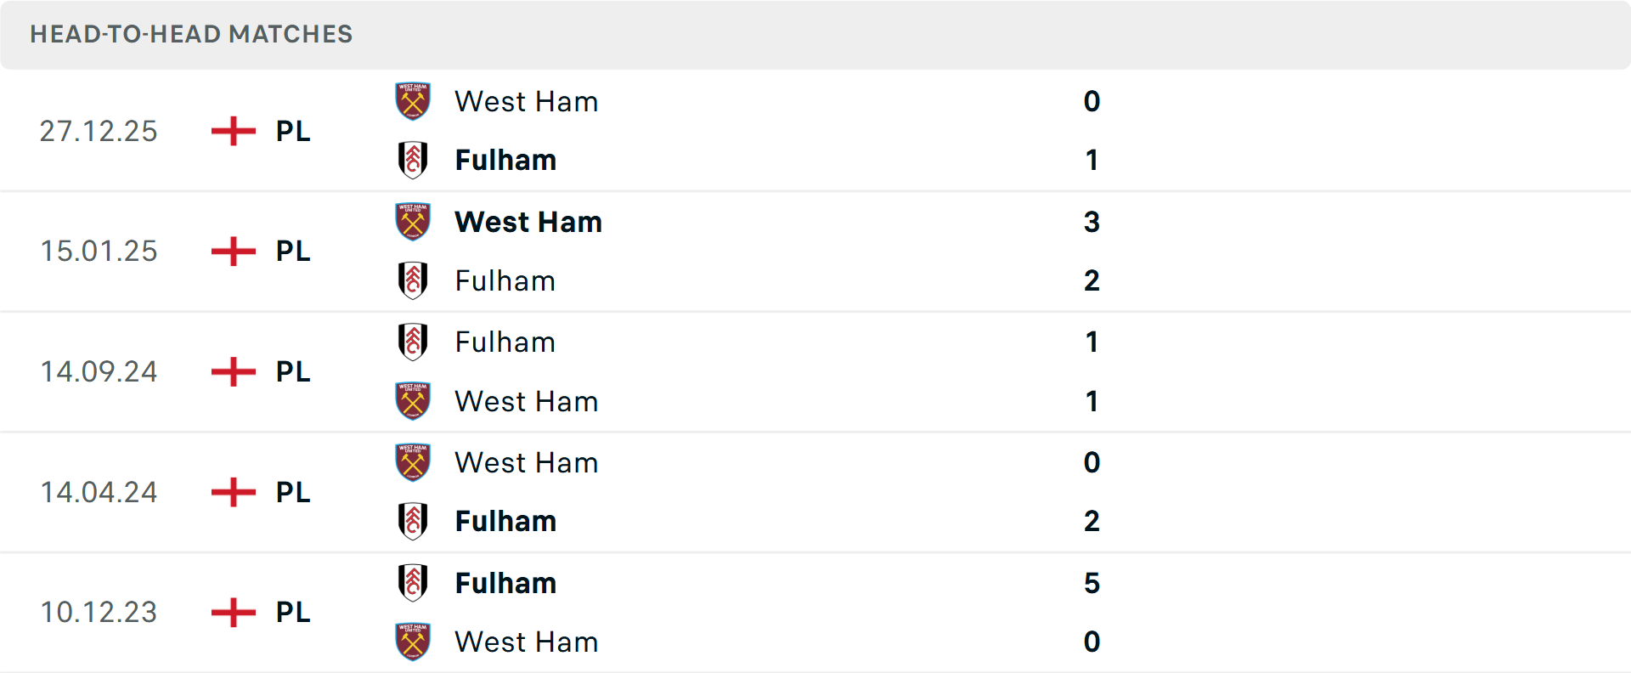Viewport: 1631px width, 673px height.
Task: Select the England flag in the 14.09.24 row
Action: pos(231,371)
